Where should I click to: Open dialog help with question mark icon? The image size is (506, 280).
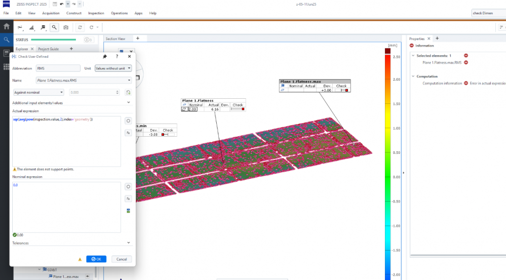117,57
